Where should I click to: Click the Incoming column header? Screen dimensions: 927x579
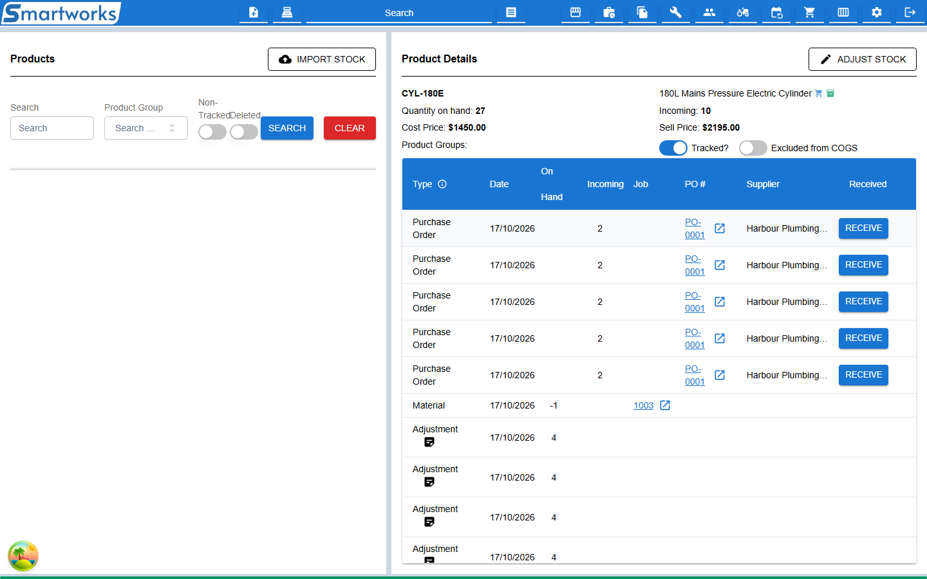pyautogui.click(x=605, y=184)
